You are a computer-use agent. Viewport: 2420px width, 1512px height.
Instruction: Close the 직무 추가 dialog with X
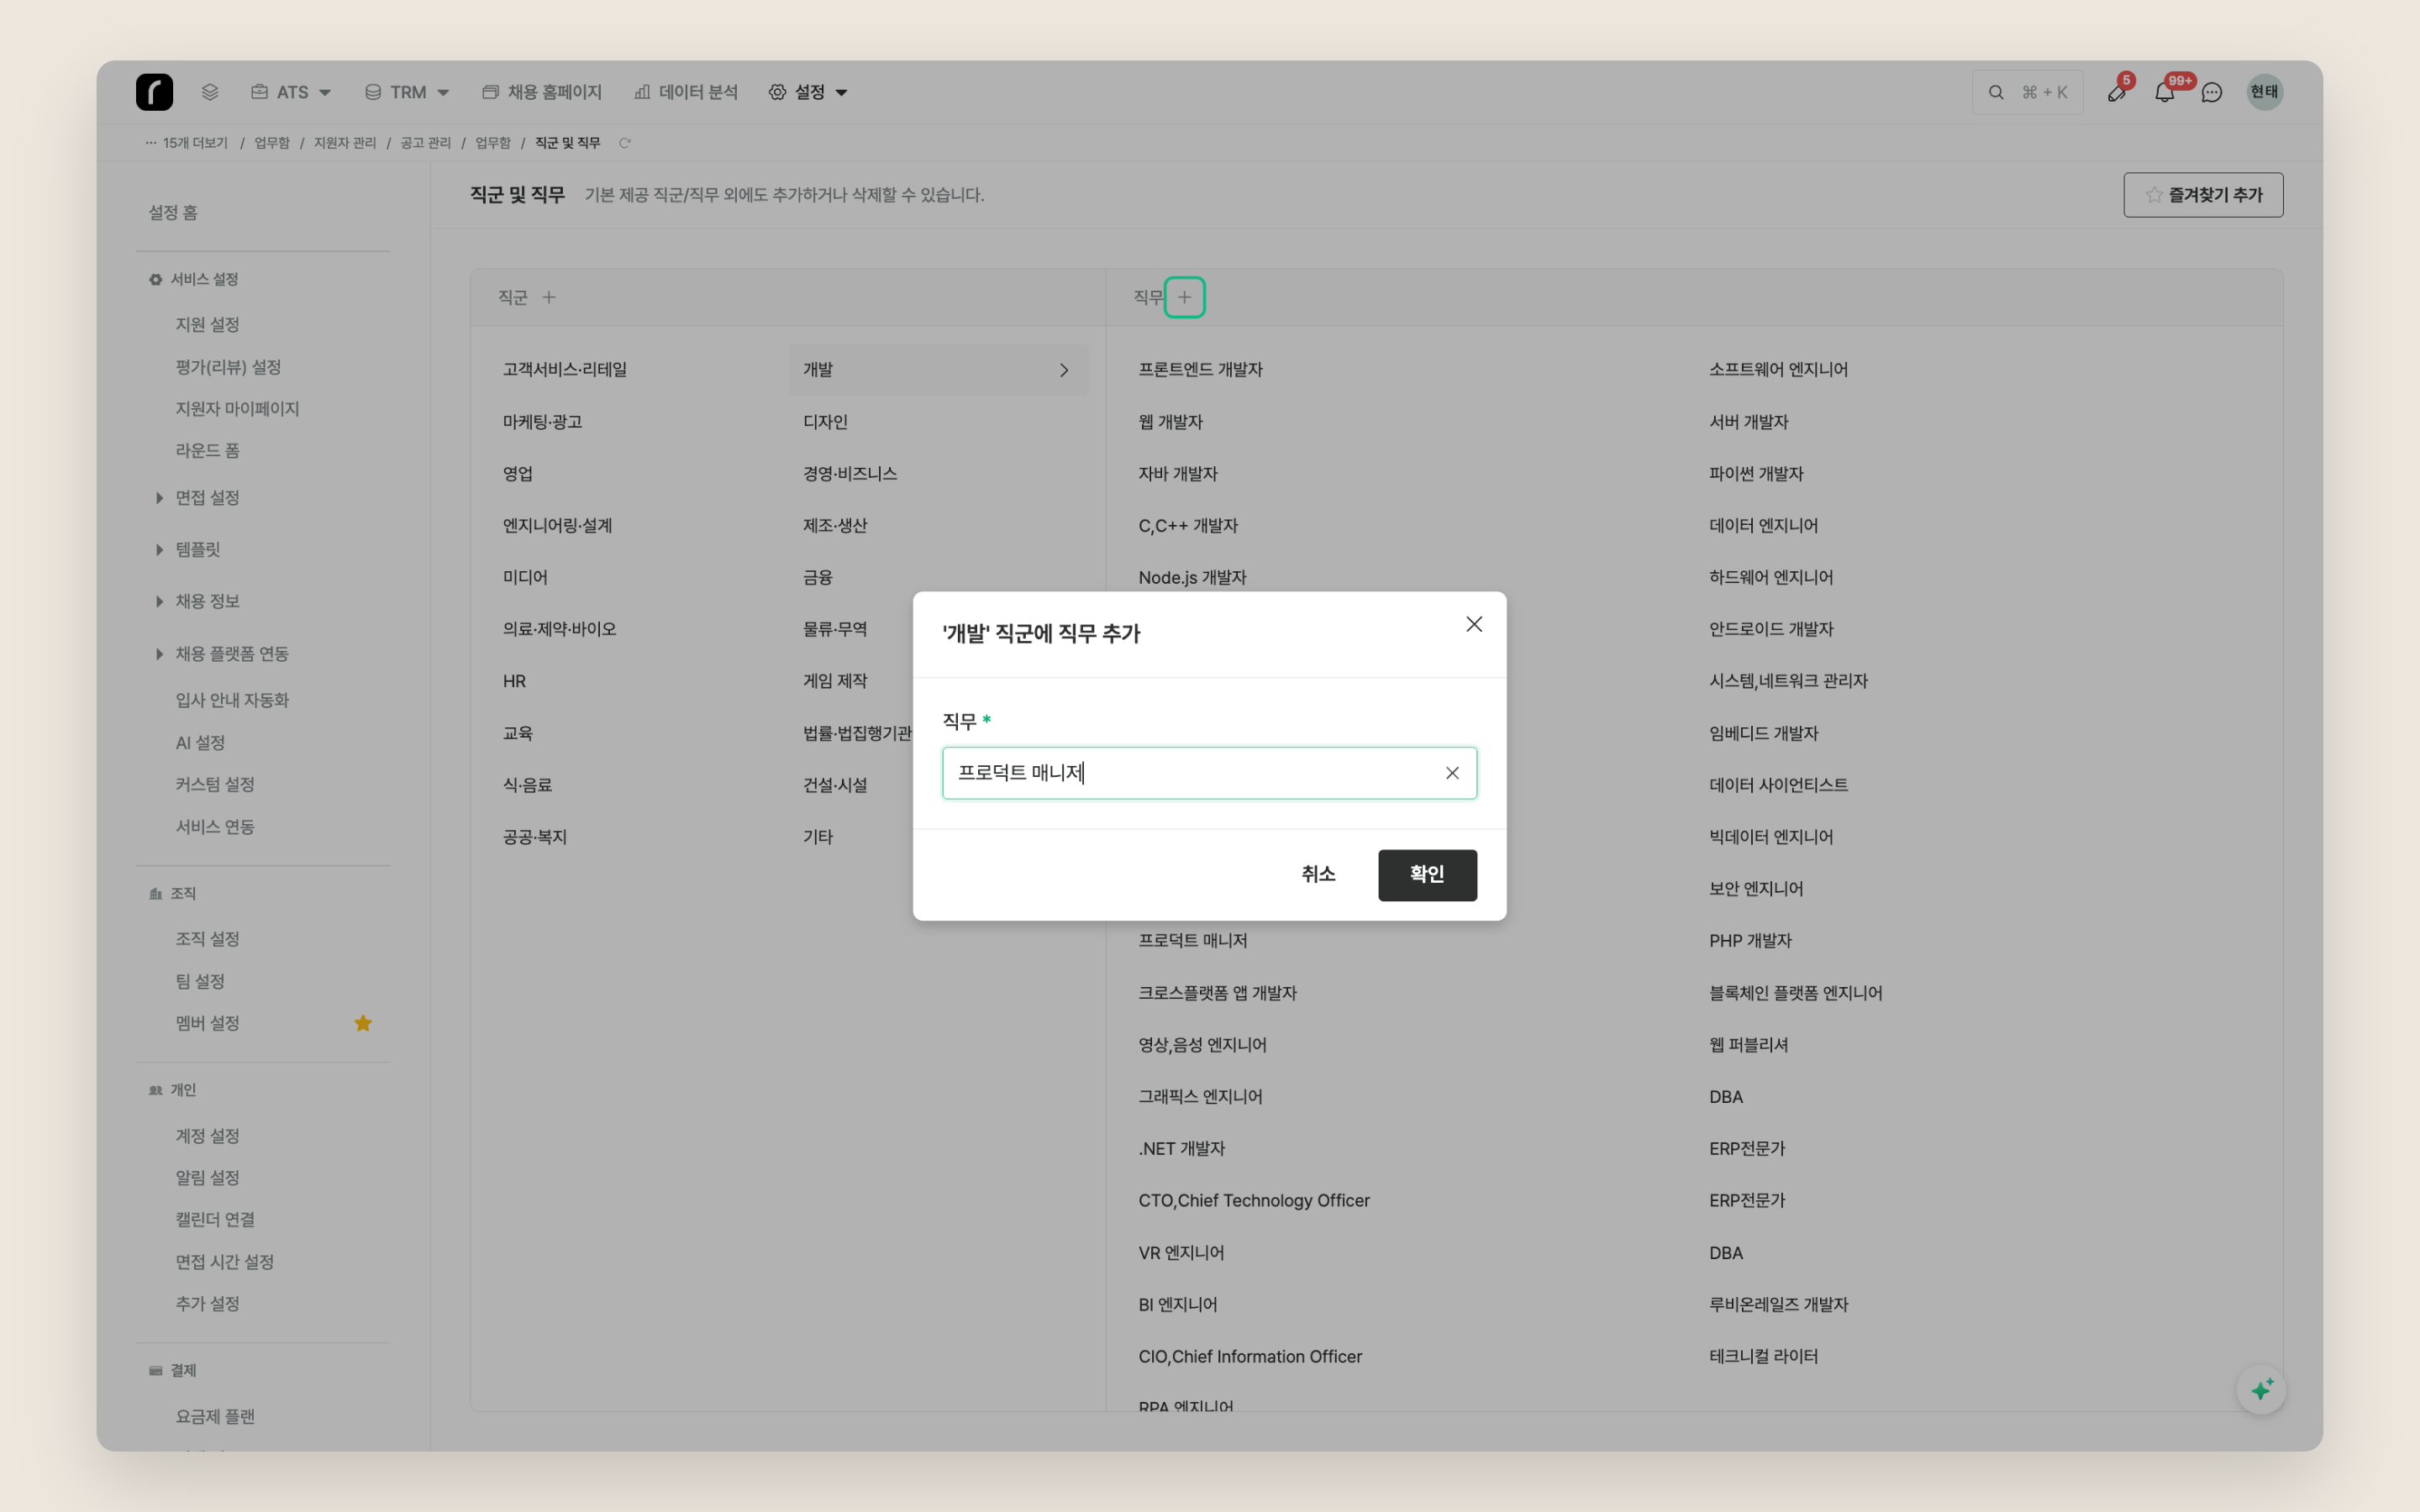[x=1474, y=624]
